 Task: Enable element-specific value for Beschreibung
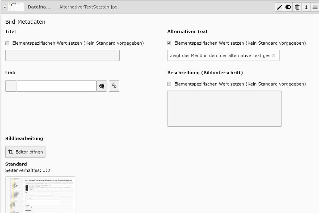(x=169, y=84)
